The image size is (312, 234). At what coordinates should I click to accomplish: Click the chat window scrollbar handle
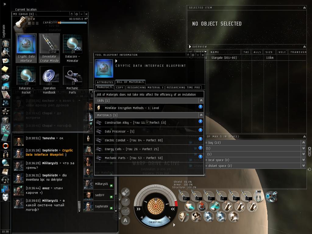79,205
